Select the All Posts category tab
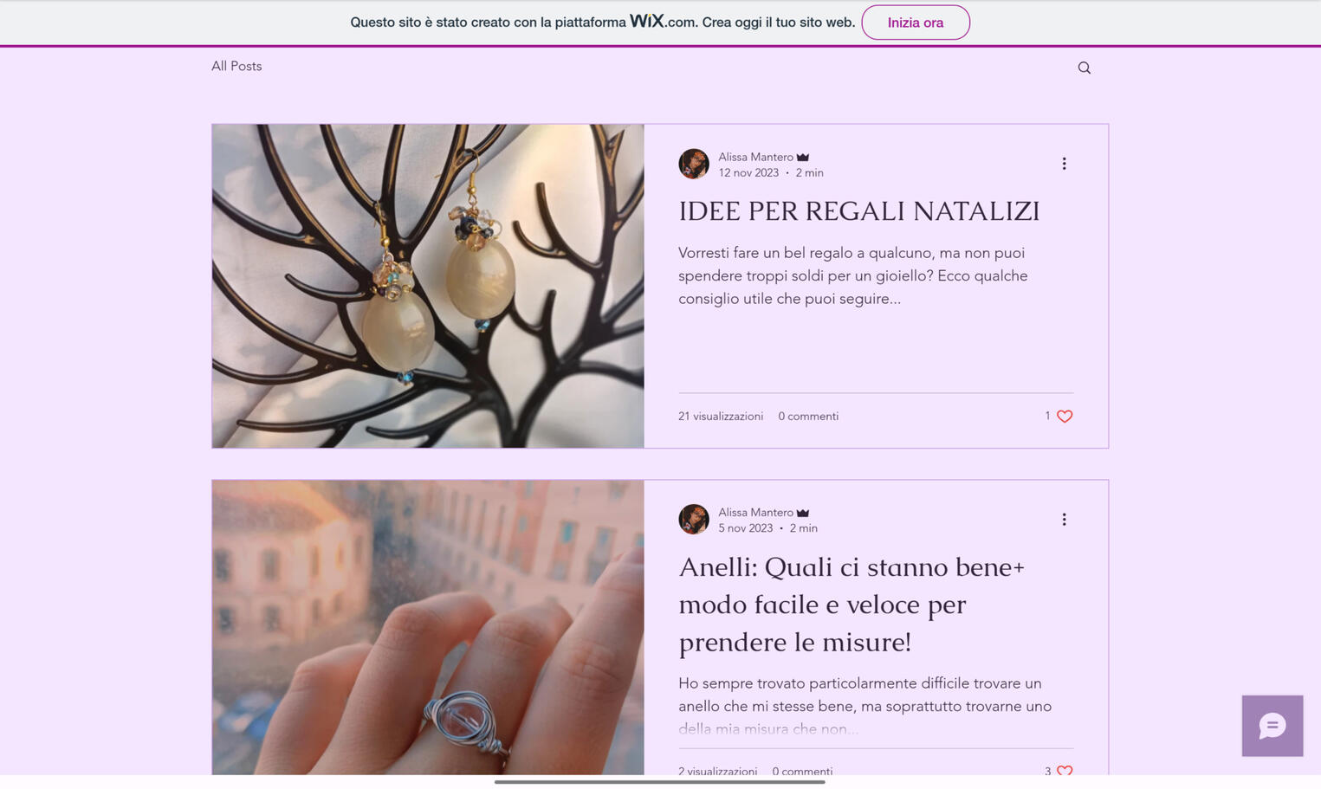1321x789 pixels. 236,67
